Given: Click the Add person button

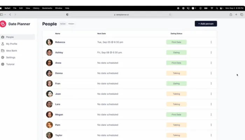Looking at the screenshot, I should [206, 24].
